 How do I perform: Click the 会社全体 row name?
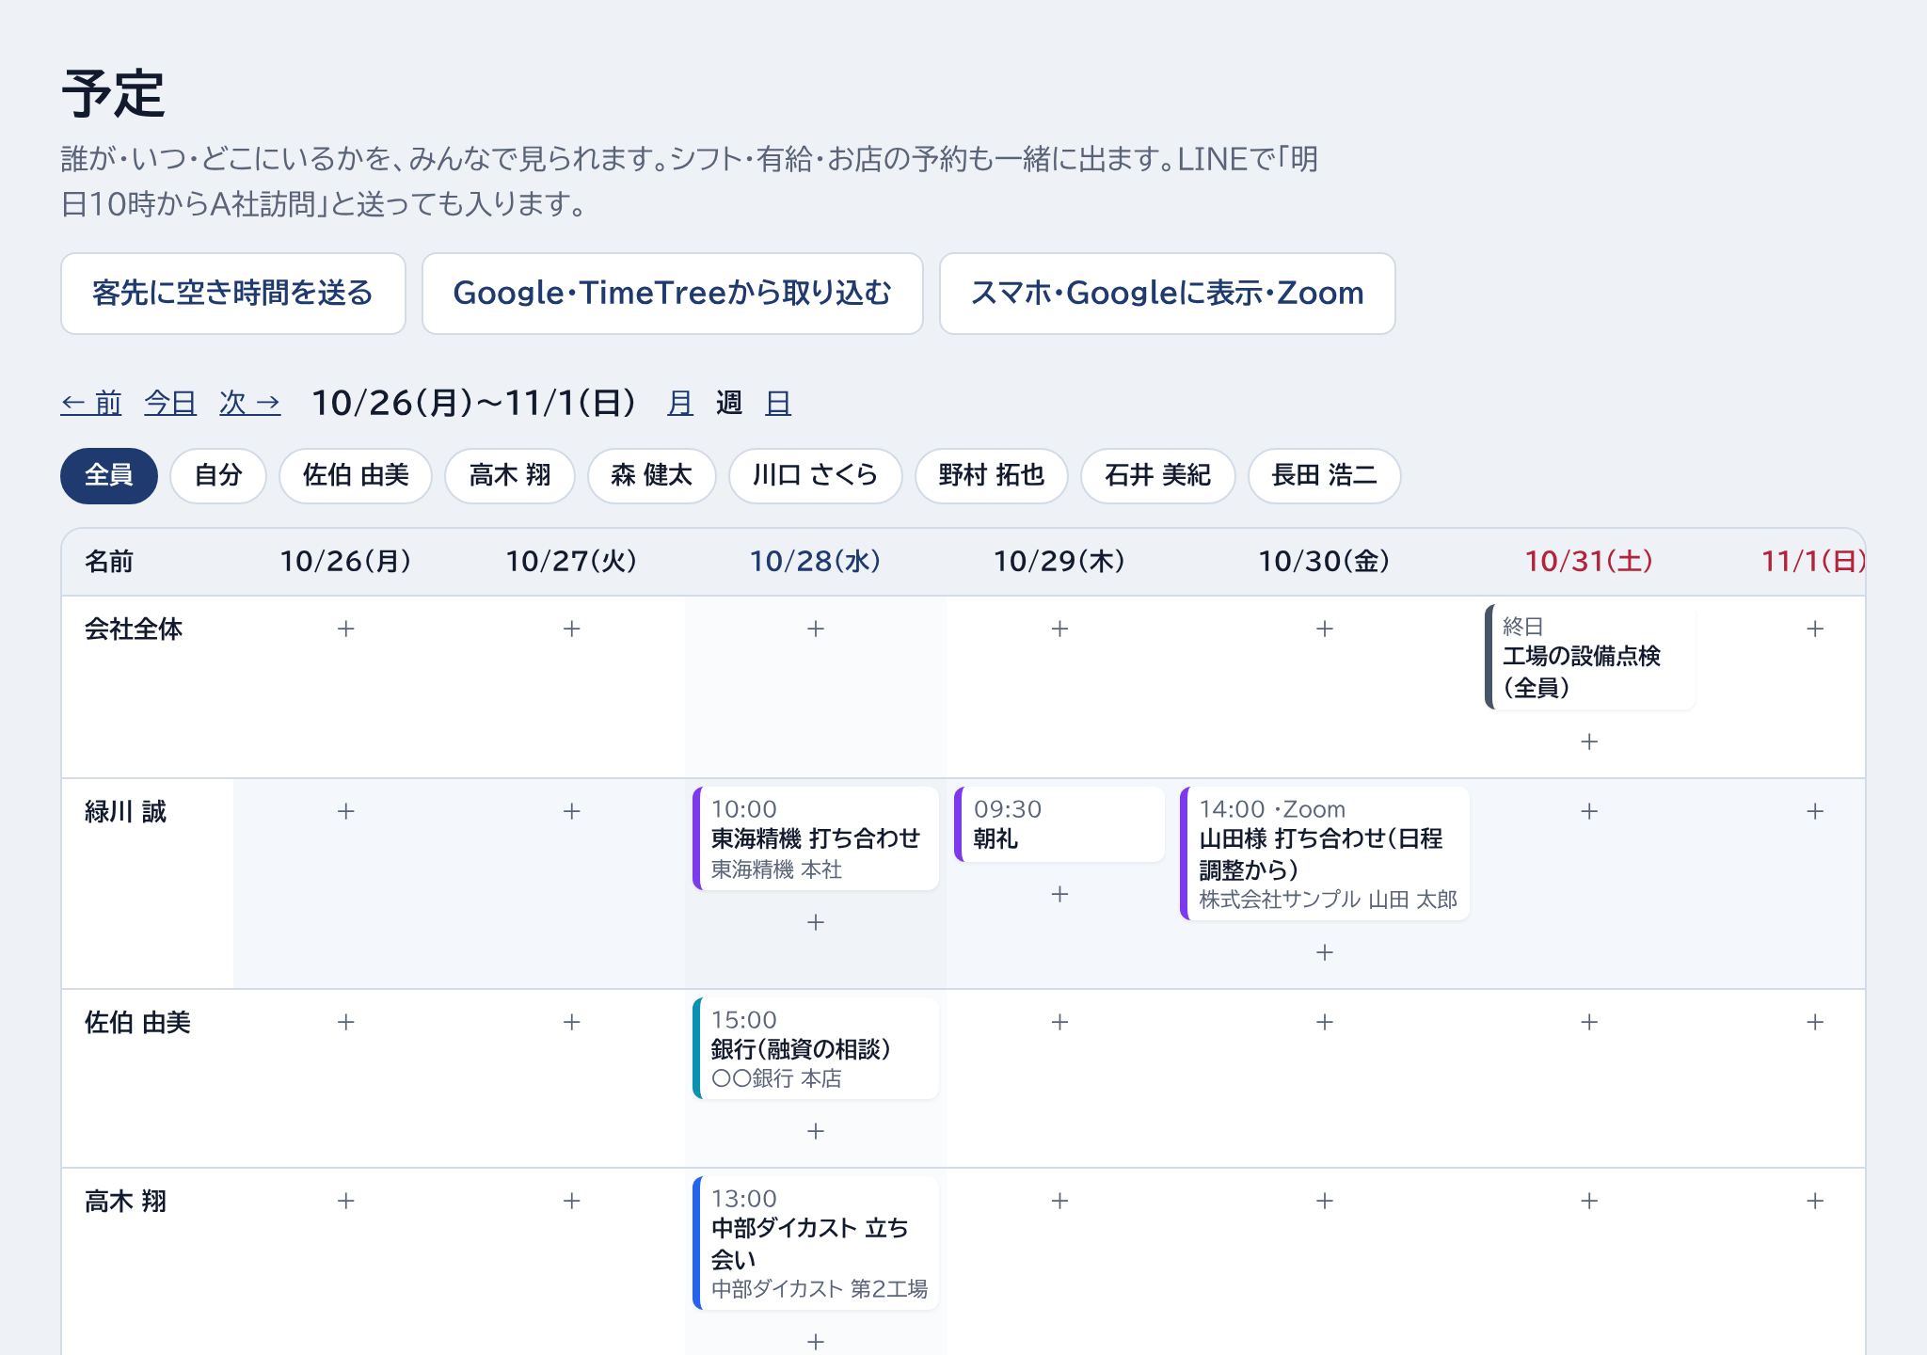(x=134, y=629)
